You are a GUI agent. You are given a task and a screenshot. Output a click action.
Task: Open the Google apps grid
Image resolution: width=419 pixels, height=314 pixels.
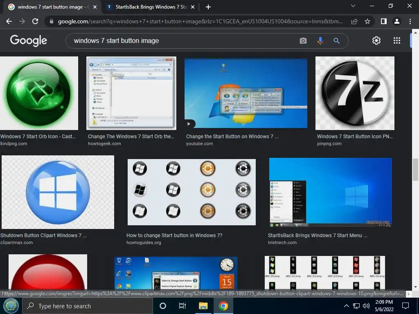tap(397, 40)
